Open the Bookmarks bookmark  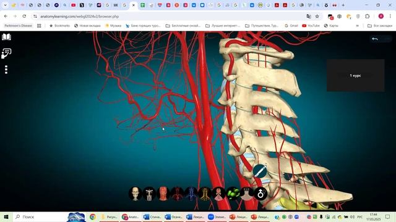pos(59,26)
